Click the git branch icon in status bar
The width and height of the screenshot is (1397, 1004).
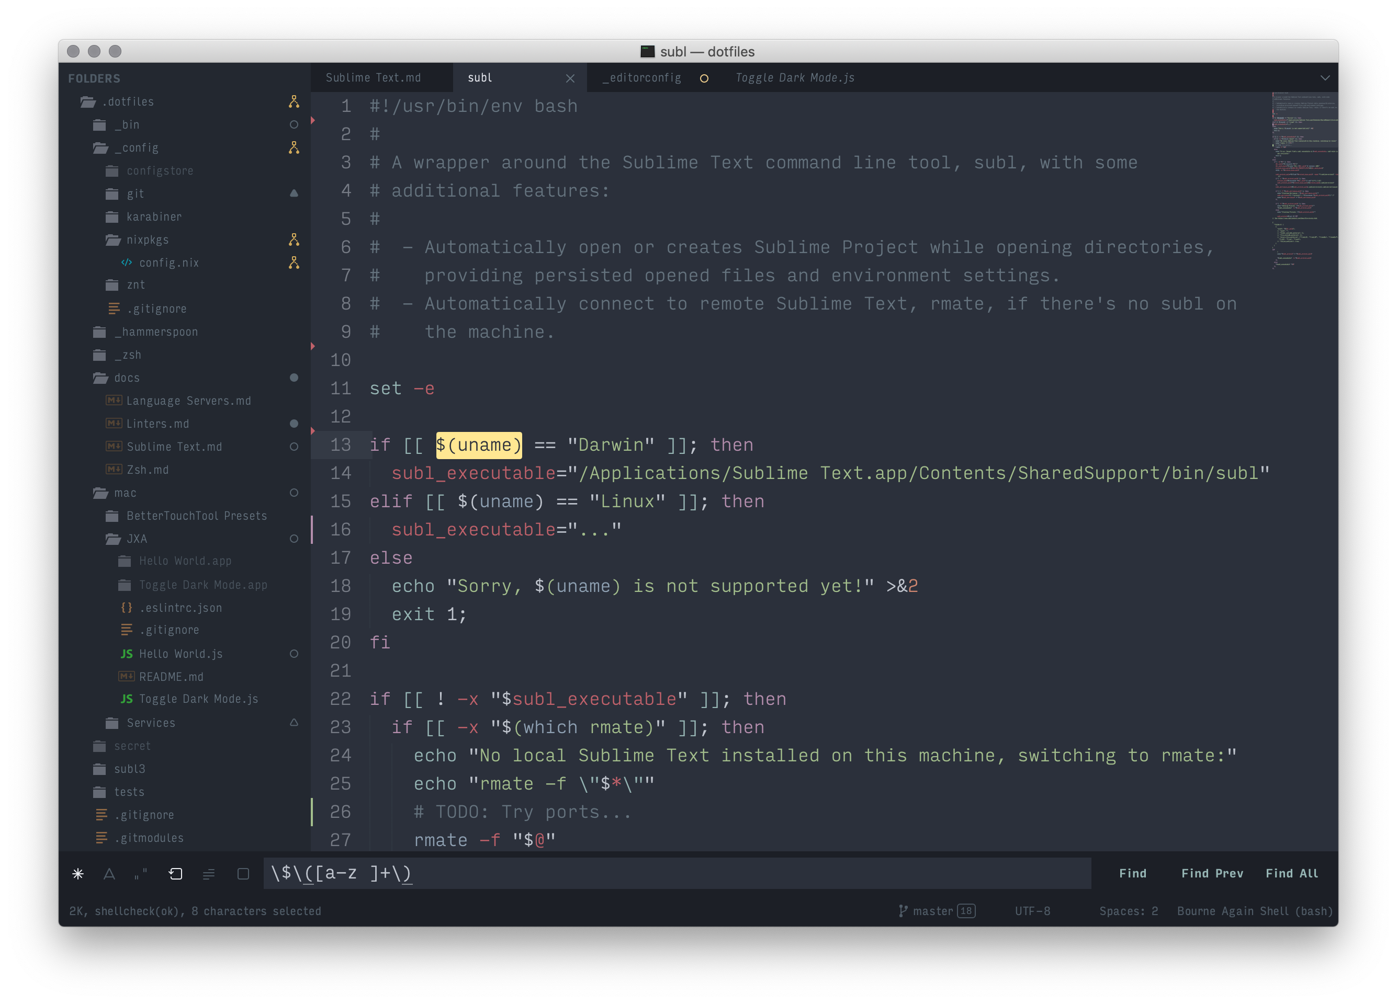point(903,910)
